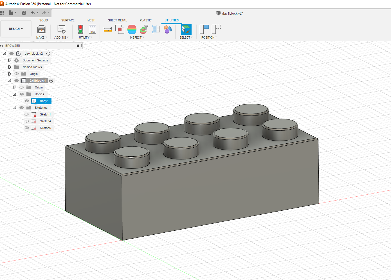Open the SHEET METAL tab
This screenshot has height=280, width=391.
(x=117, y=20)
